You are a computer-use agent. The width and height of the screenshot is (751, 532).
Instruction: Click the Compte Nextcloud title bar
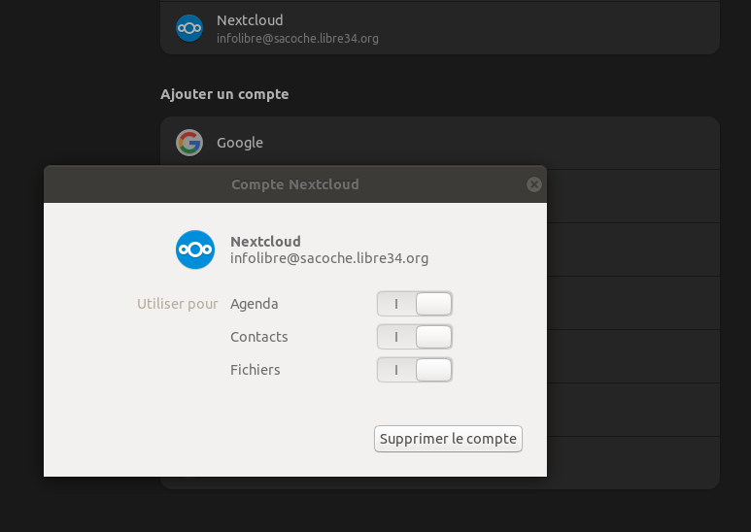pyautogui.click(x=294, y=184)
